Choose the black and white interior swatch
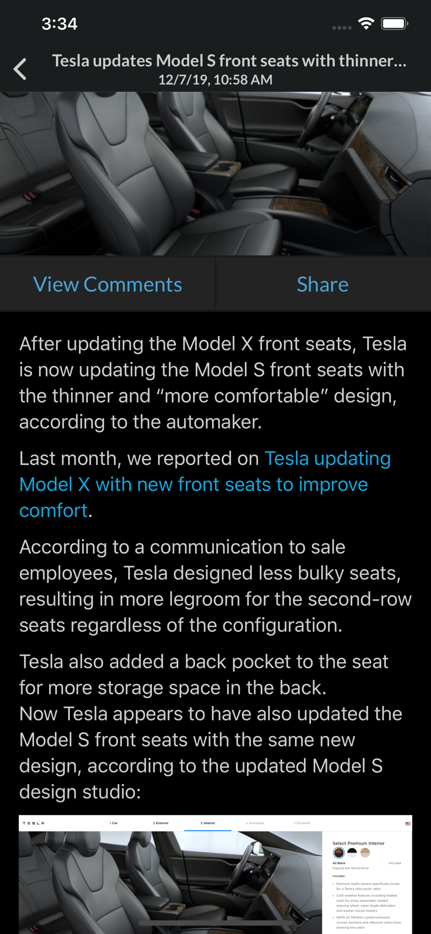 pos(352,853)
